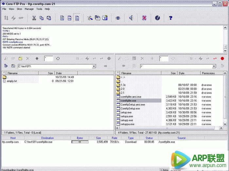Screen dimensions: 229x171
Task: Open the 2.0 folder in remote list
Action: (x=123, y=89)
